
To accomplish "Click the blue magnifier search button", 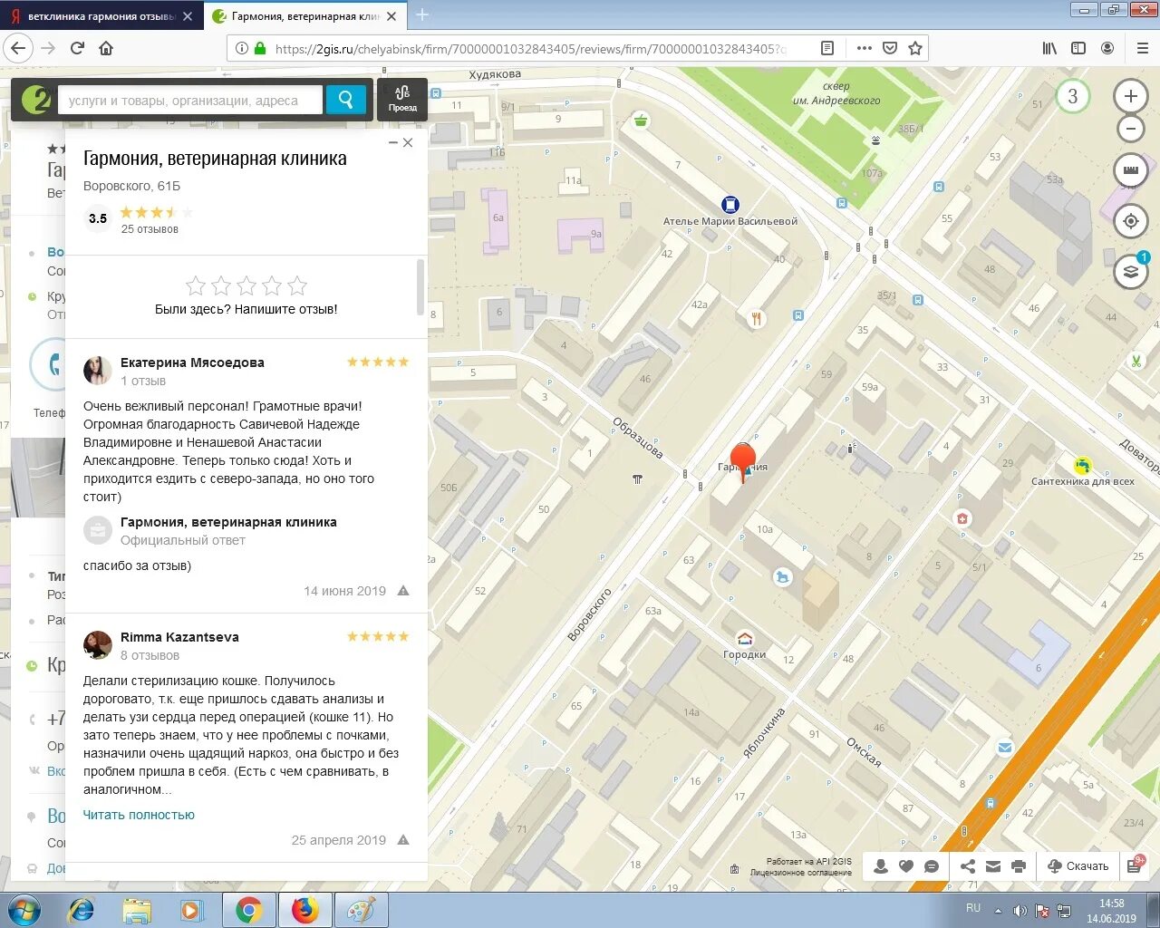I will click(x=345, y=100).
